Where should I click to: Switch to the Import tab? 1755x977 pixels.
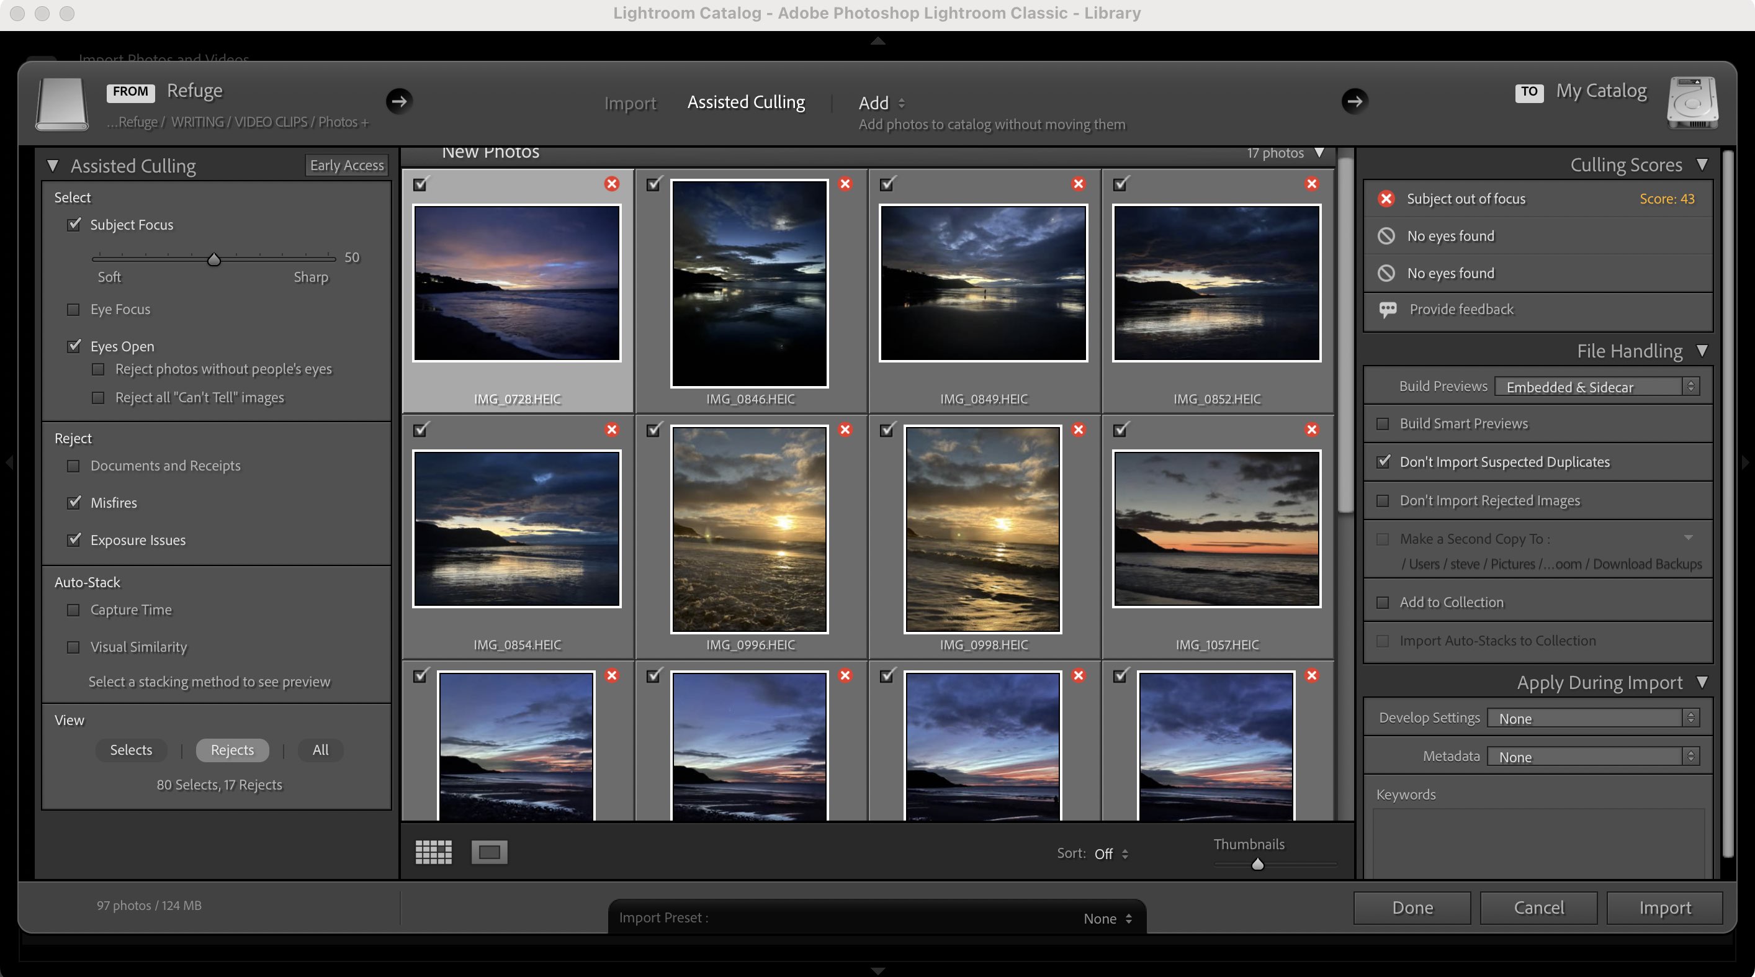coord(630,104)
